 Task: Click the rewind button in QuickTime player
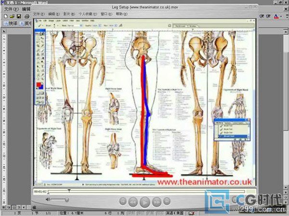(x=133, y=202)
